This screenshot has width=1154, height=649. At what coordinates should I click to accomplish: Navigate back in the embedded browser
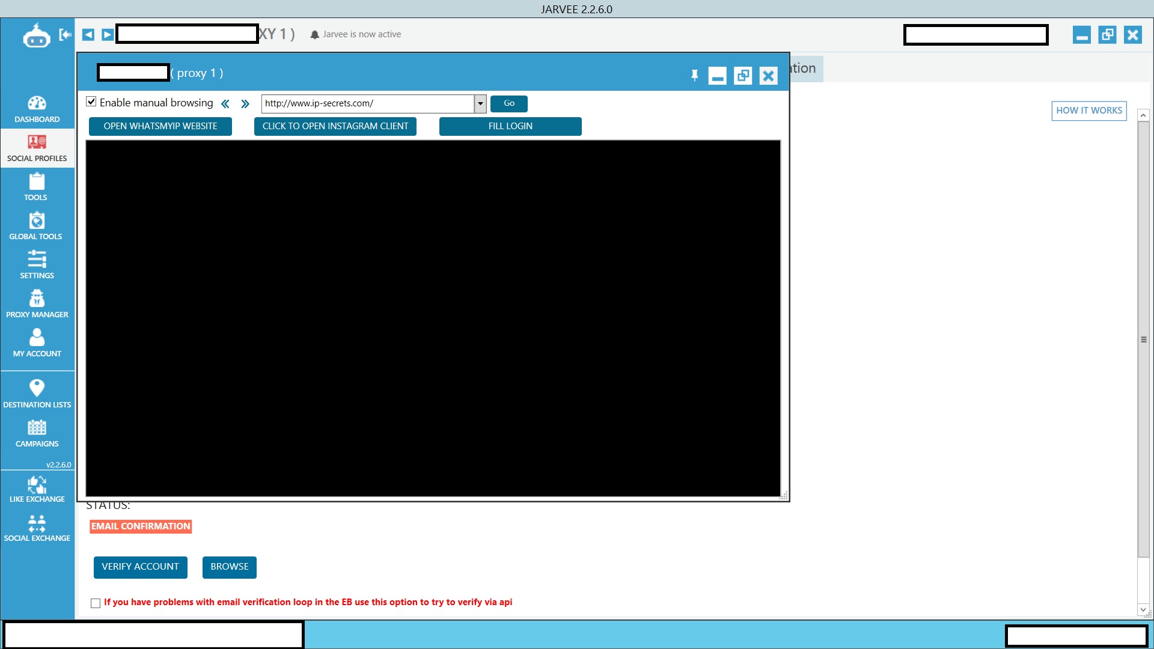pyautogui.click(x=225, y=103)
